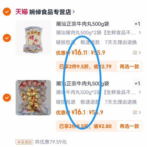147x147 pixels.
Task: Uncheck the whole 婉倬食品专营店 store selection
Action: pyautogui.click(x=7, y=12)
